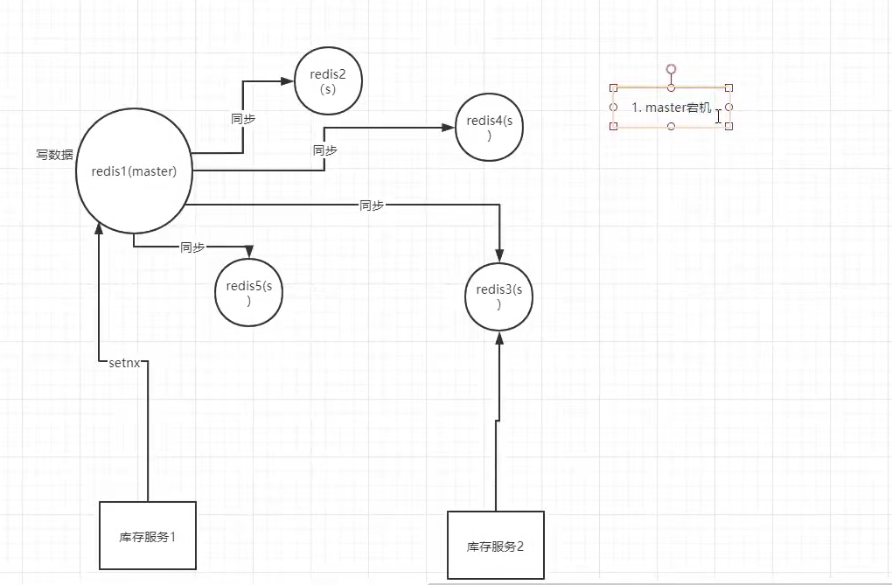Select the redis5(s) circle node
This screenshot has height=585, width=892.
coord(249,293)
